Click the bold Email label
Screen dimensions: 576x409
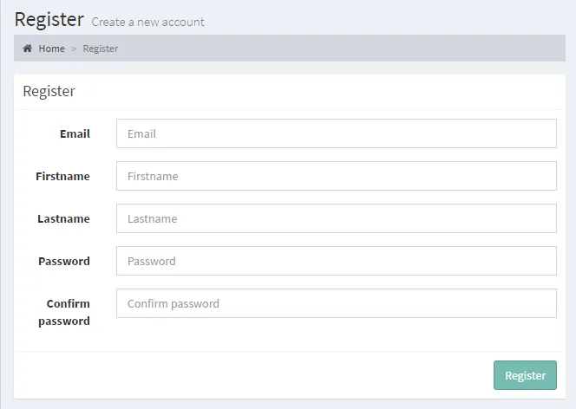click(x=75, y=134)
